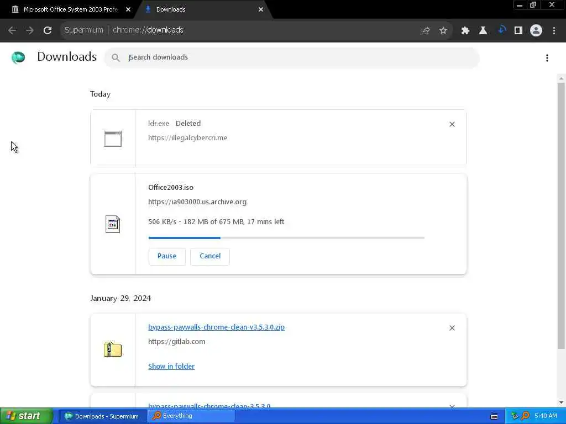The width and height of the screenshot is (566, 424).
Task: Click the browser forward arrow
Action: (30, 30)
